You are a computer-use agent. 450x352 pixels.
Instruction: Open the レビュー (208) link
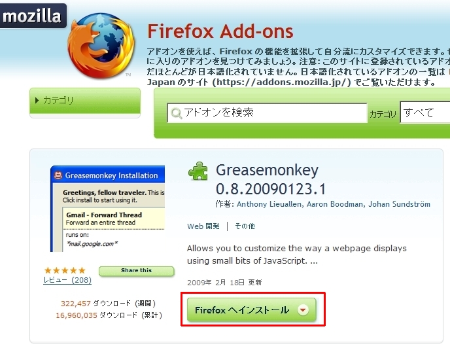tap(67, 280)
